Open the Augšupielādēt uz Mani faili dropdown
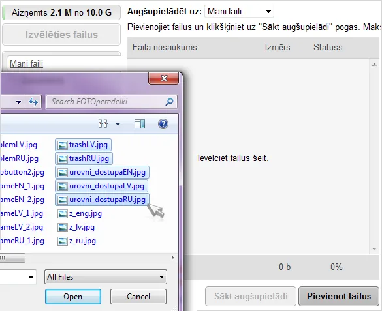Image resolution: width=382 pixels, height=311 pixels. coord(239,11)
